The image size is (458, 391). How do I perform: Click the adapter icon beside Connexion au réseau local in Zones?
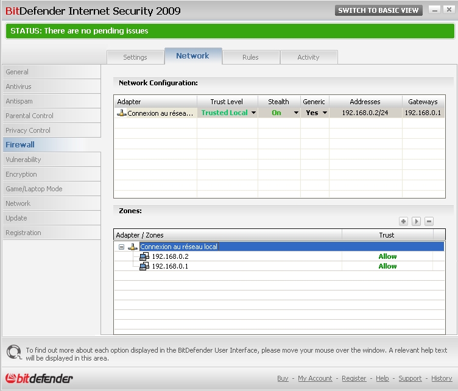pos(133,247)
